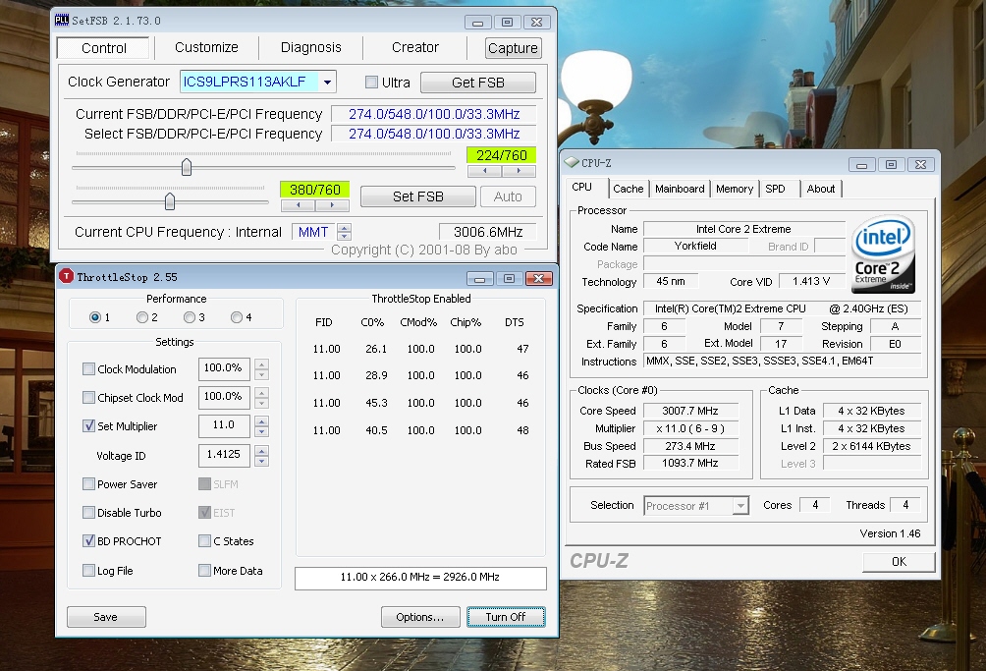This screenshot has width=986, height=671.
Task: Close the ThrottleStop window
Action: 539,279
